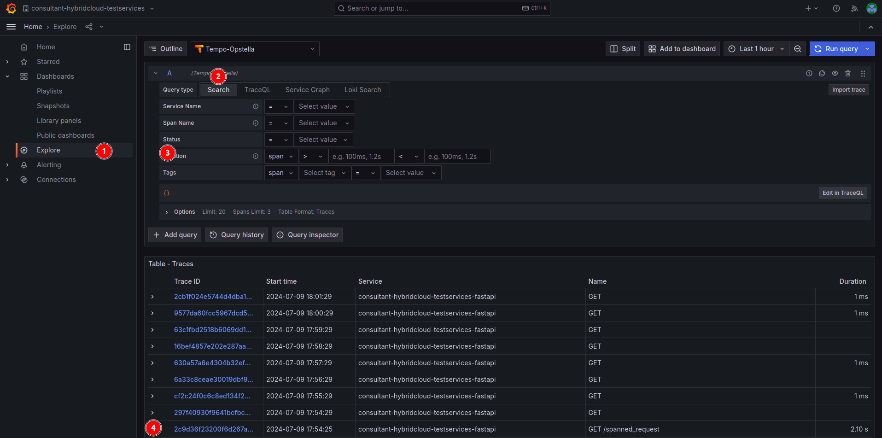Show query A help icon
Viewport: 882px width, 438px height.
coord(809,73)
